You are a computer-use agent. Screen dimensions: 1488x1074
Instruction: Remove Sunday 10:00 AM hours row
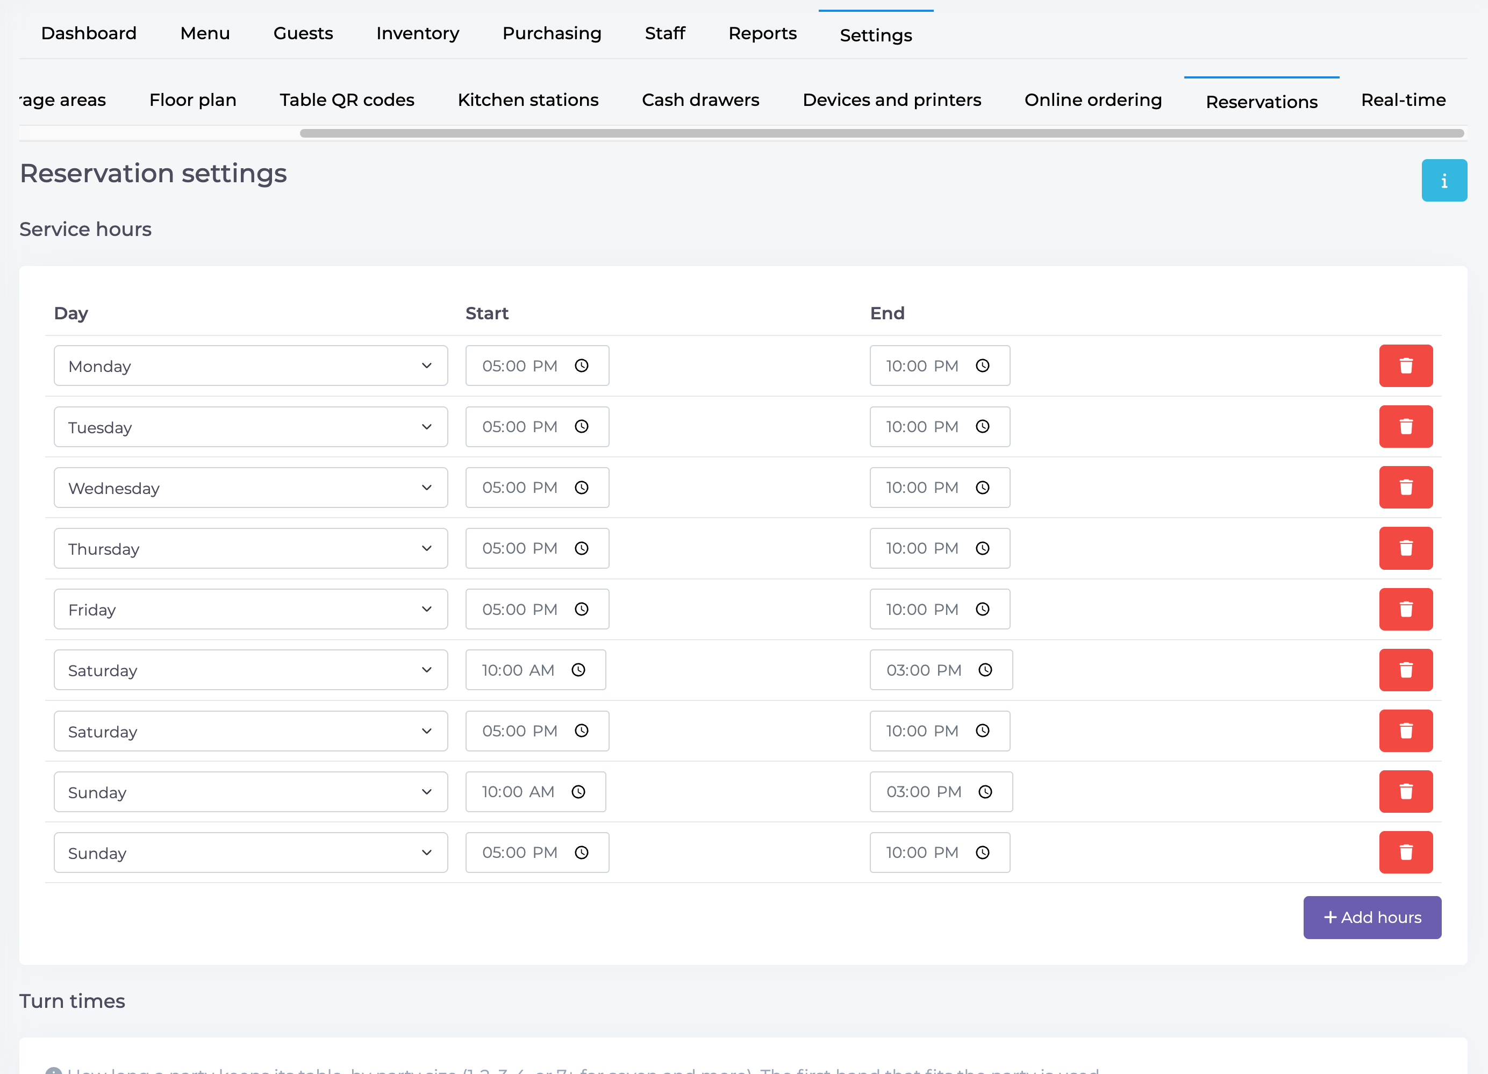pos(1405,792)
